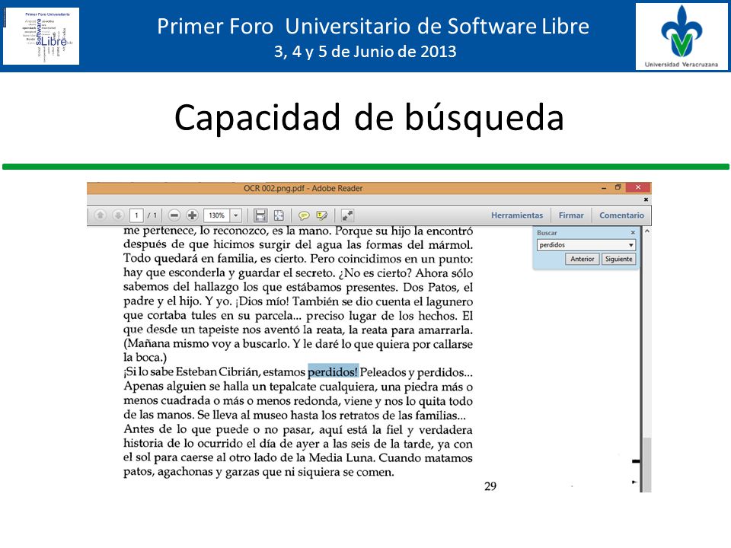This screenshot has width=731, height=548.
Task: Close the document with small x
Action: 646,199
